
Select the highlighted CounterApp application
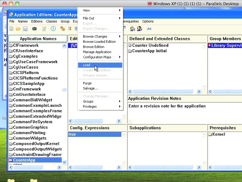coord(35,160)
